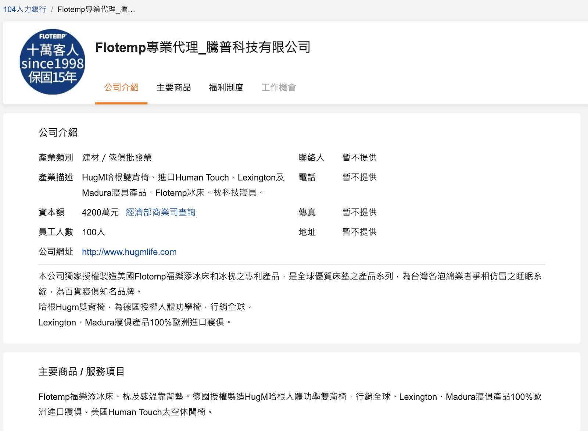Click the paragraph starting 本公司獨家授權製造美國Flotemp
This screenshot has height=431, width=588.
click(290, 284)
